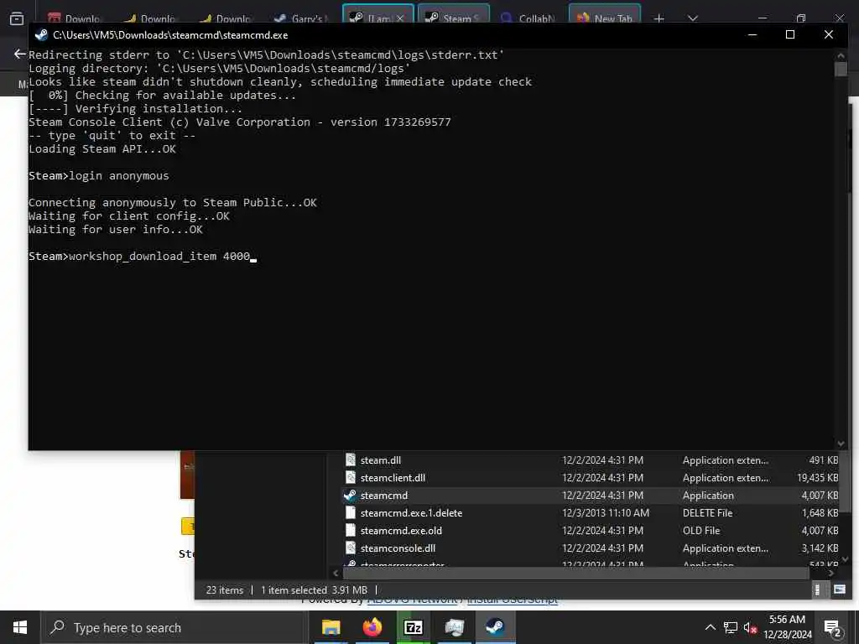The image size is (859, 644).
Task: Open 7-Zip from the taskbar
Action: pos(413,627)
